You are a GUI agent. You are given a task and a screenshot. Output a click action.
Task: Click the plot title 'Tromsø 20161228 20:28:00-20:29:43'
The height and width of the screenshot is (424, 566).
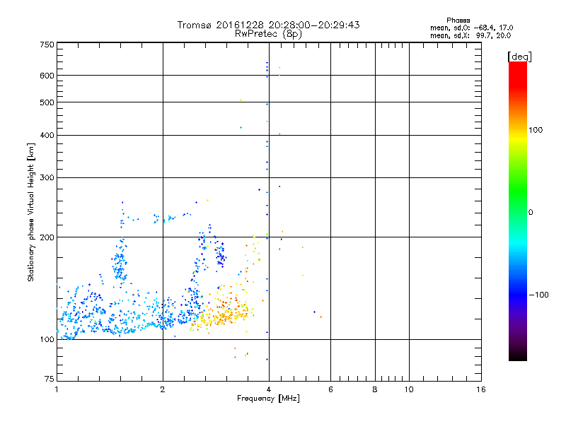click(268, 25)
